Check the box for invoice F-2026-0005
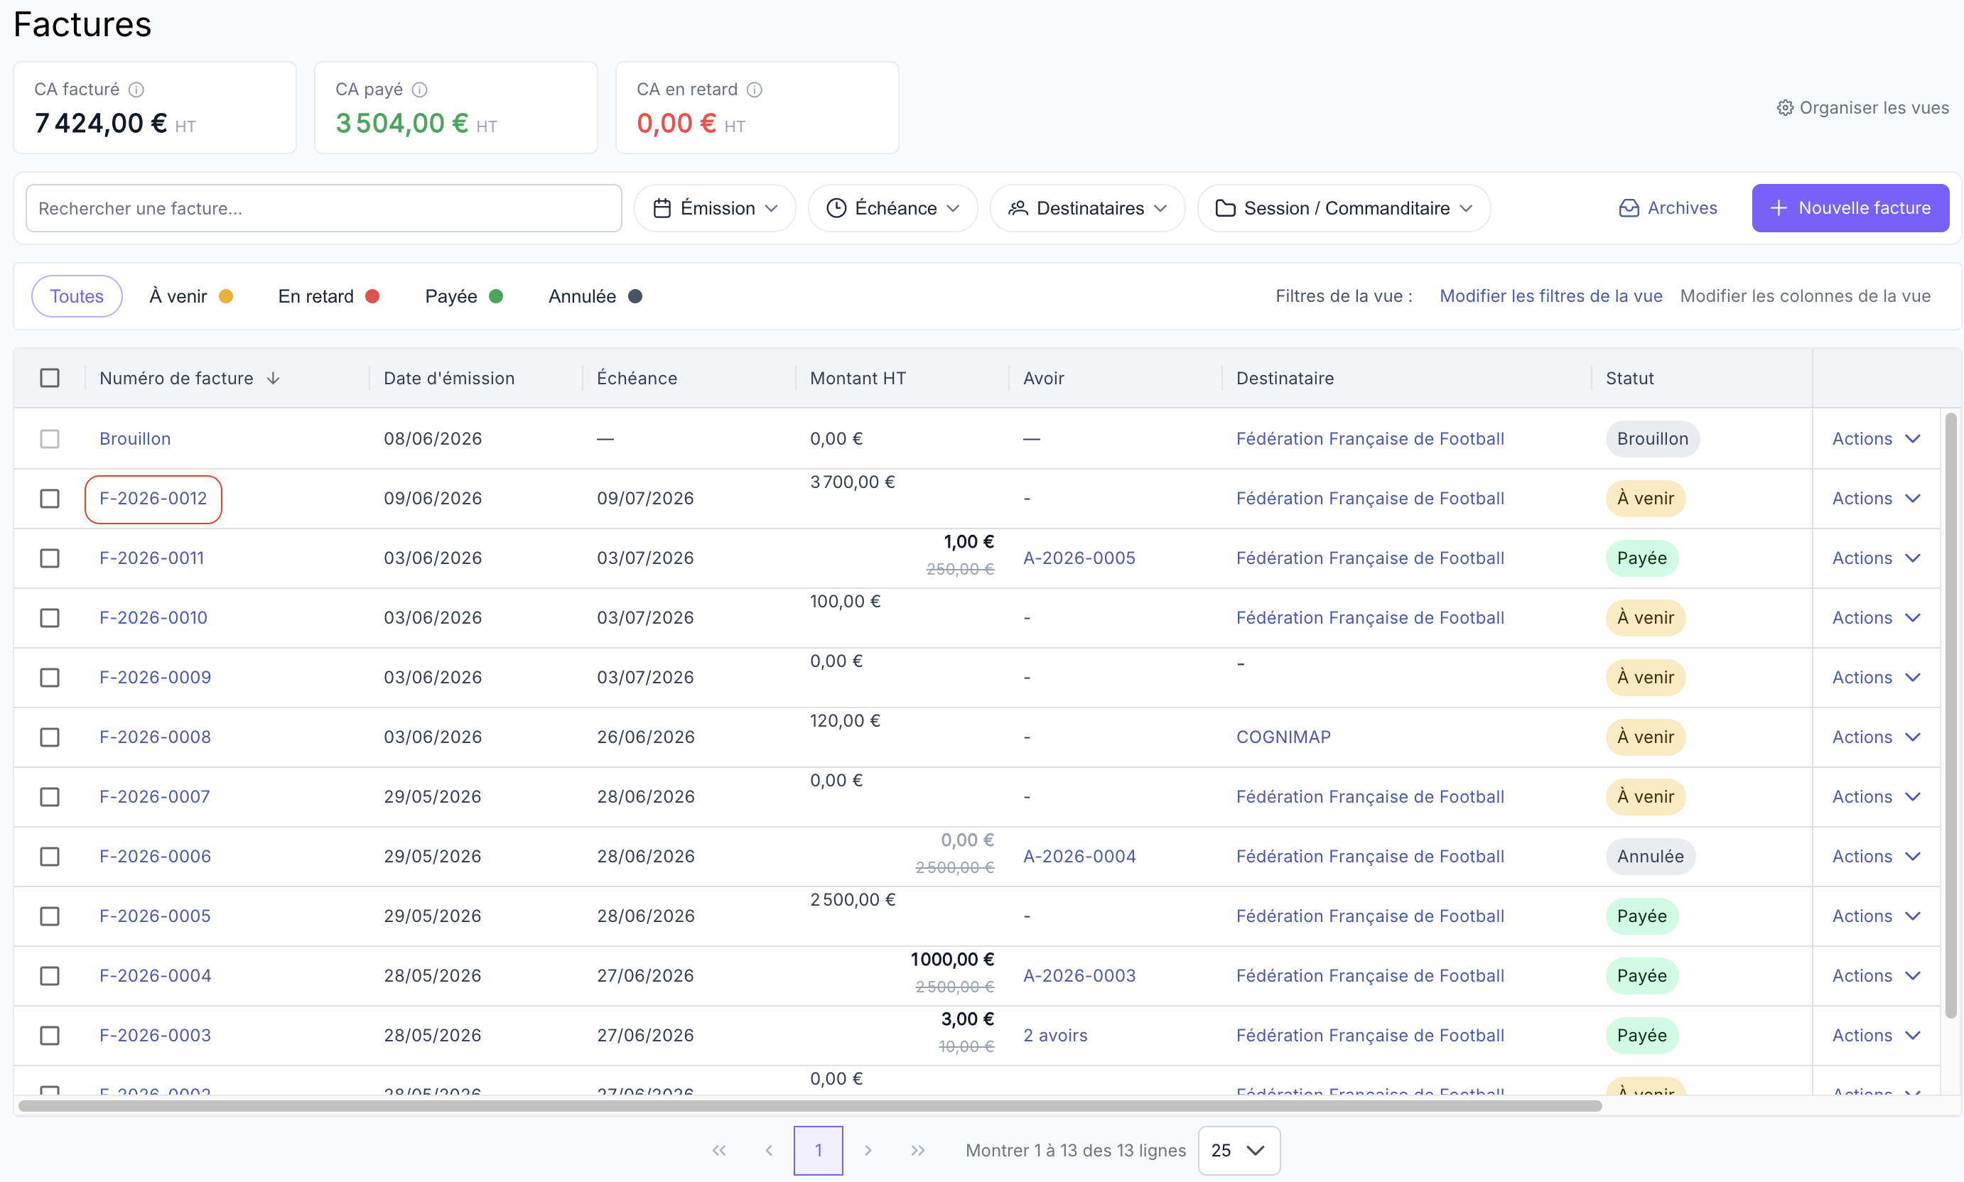This screenshot has width=1964, height=1182. pyautogui.click(x=50, y=917)
